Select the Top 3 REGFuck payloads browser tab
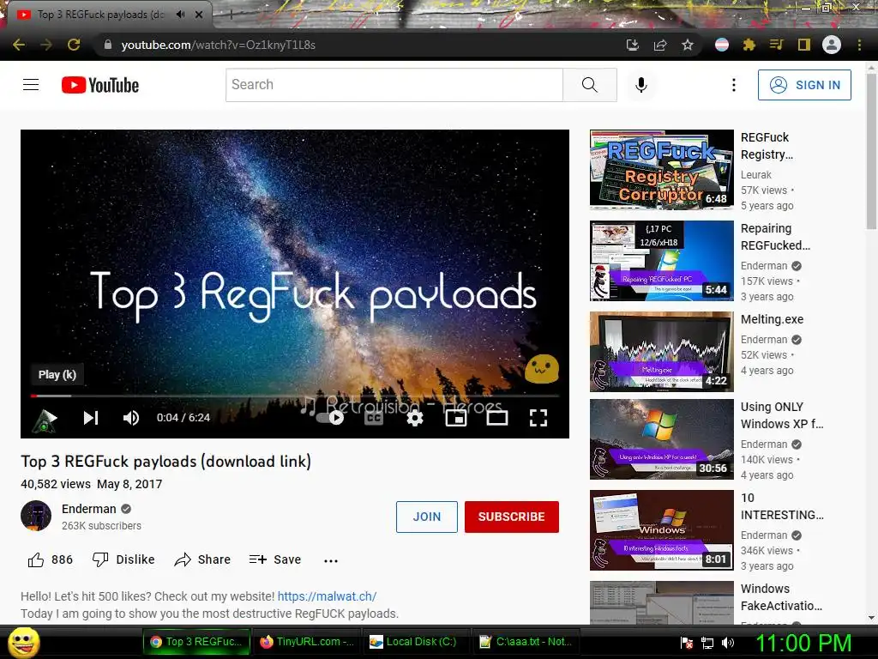This screenshot has height=659, width=878. 101,15
